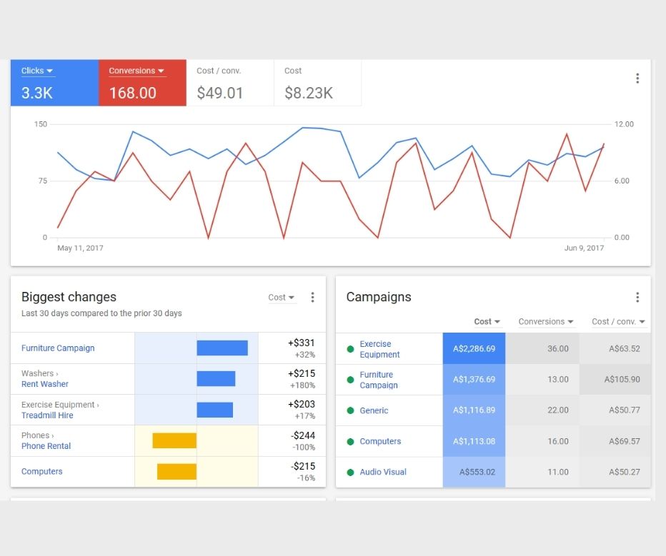Toggle the Clicks metric card
666x556 pixels.
point(54,82)
